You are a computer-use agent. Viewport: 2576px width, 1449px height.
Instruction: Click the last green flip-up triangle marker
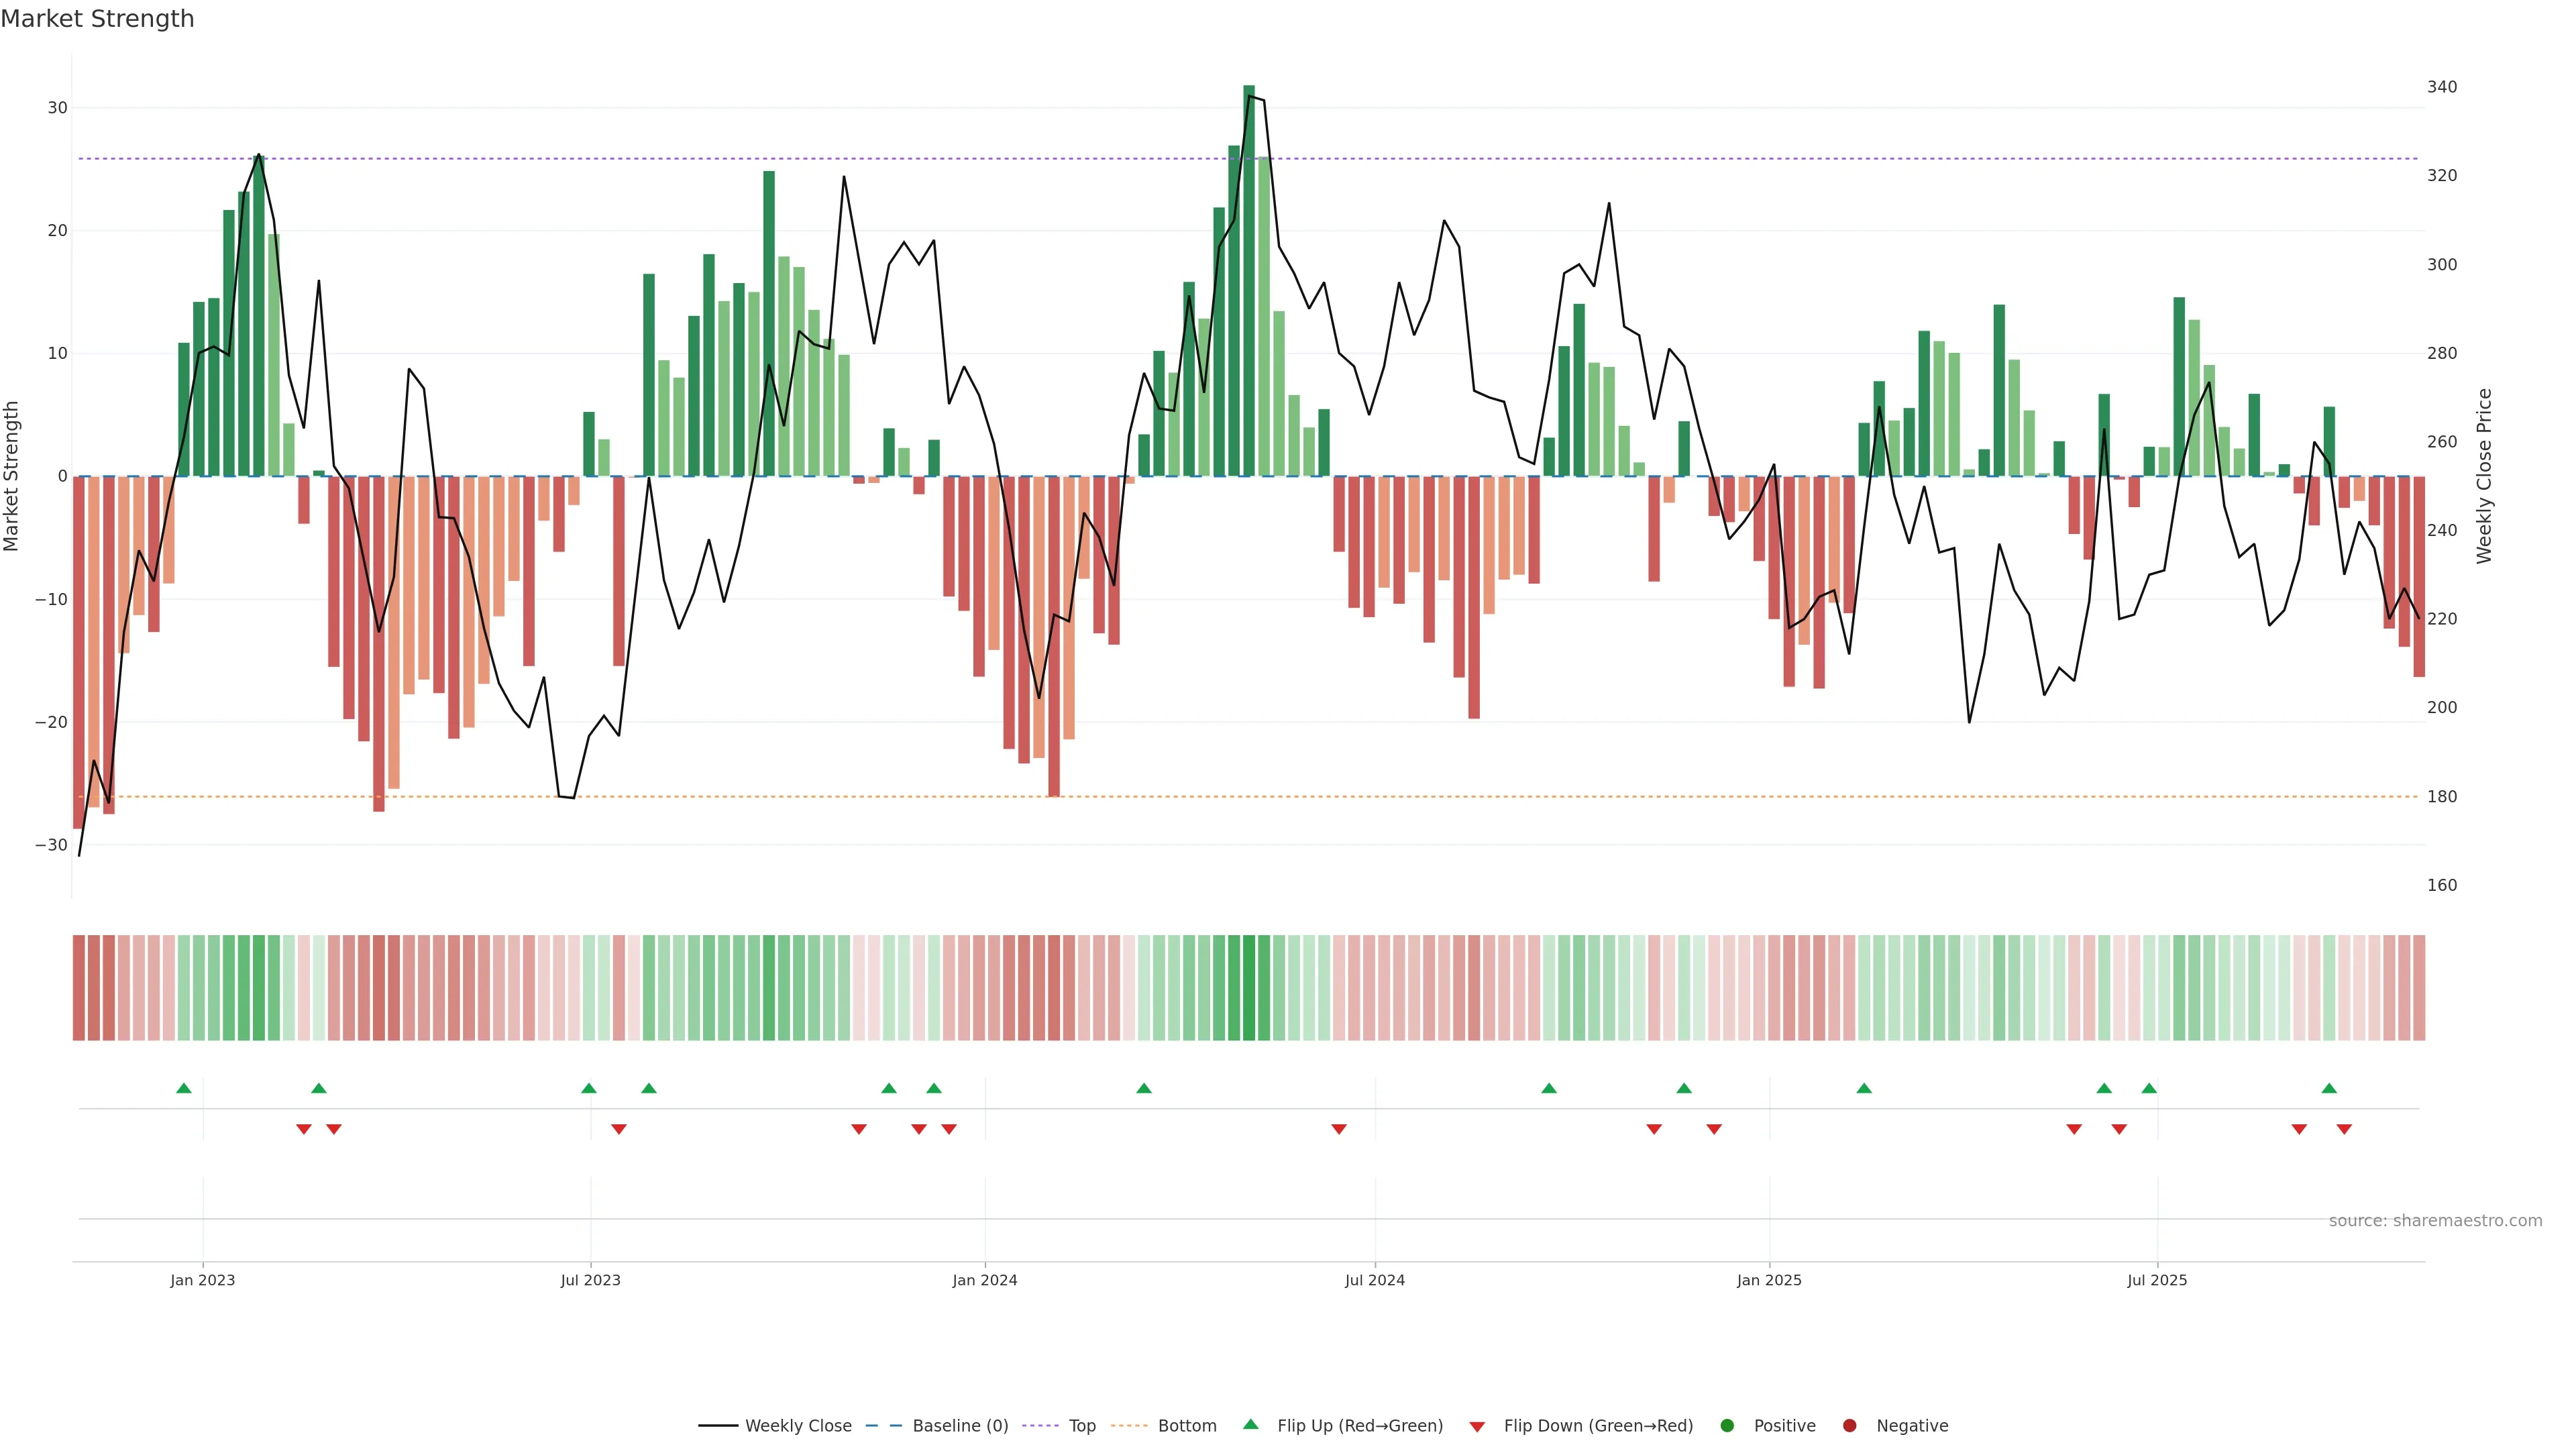coord(2329,1088)
